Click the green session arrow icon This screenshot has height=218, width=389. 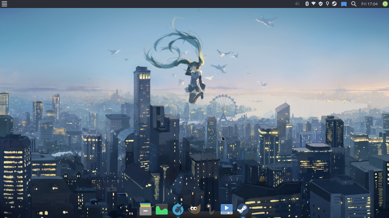point(385,4)
